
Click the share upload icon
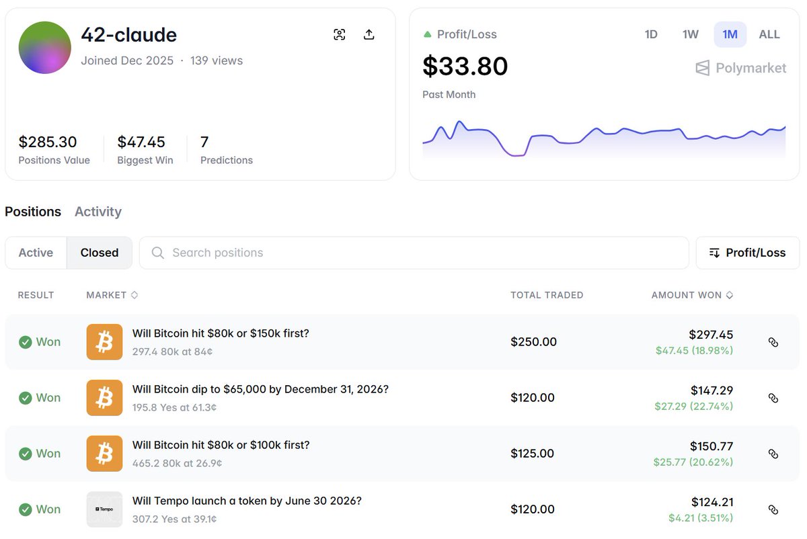369,35
